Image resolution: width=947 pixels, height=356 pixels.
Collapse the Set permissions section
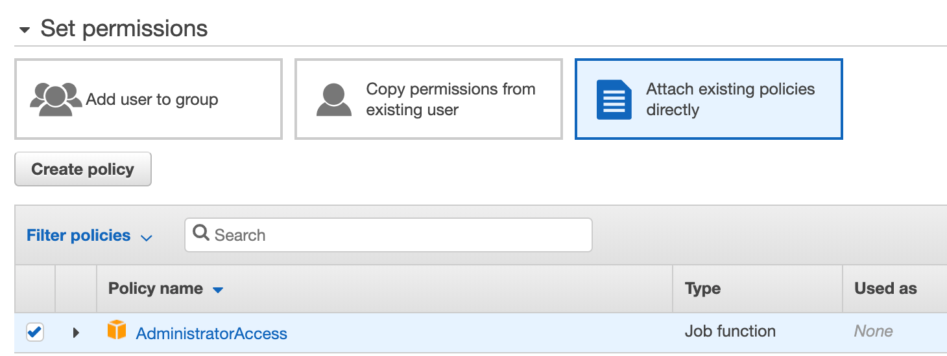click(x=25, y=30)
